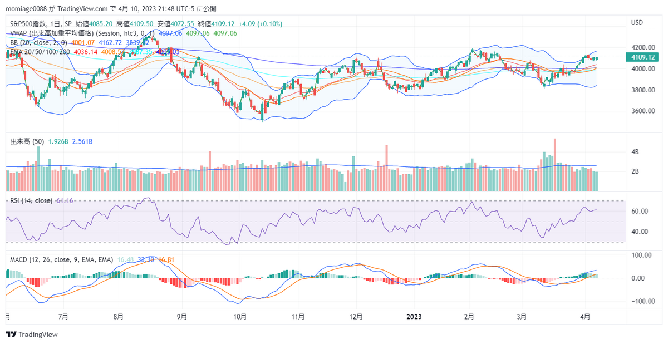Select the BB (20, close, 2, 0) legend
This screenshot has width=668, height=344.
39,42
